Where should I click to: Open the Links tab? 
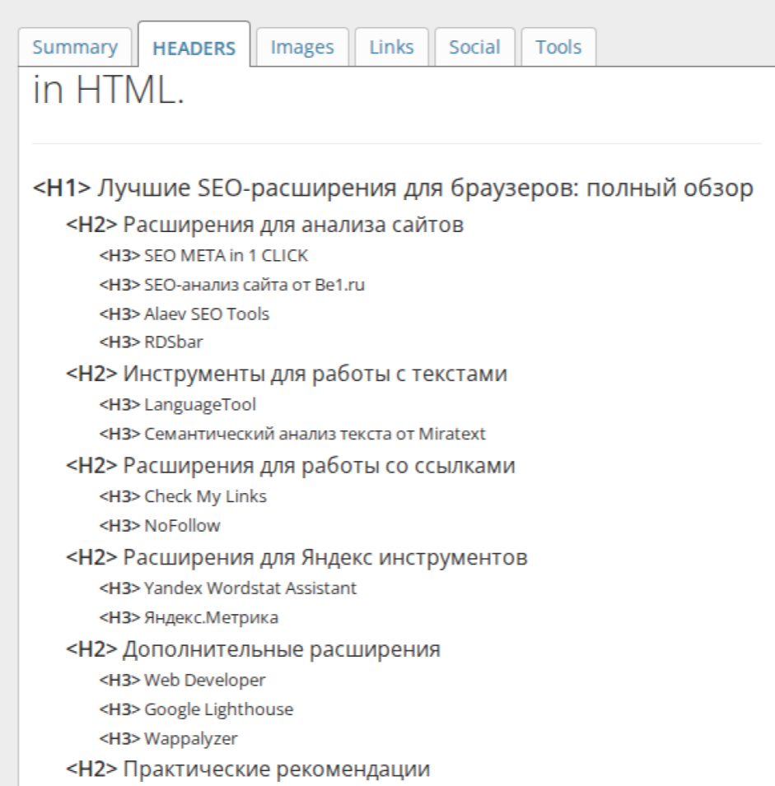pyautogui.click(x=391, y=47)
